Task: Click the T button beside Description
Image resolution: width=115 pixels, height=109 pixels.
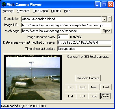Action: (110, 19)
